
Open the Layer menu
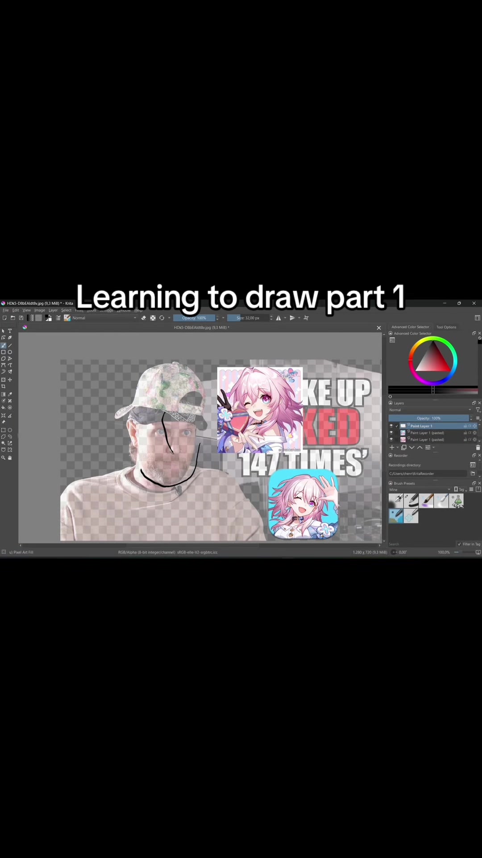click(x=53, y=310)
